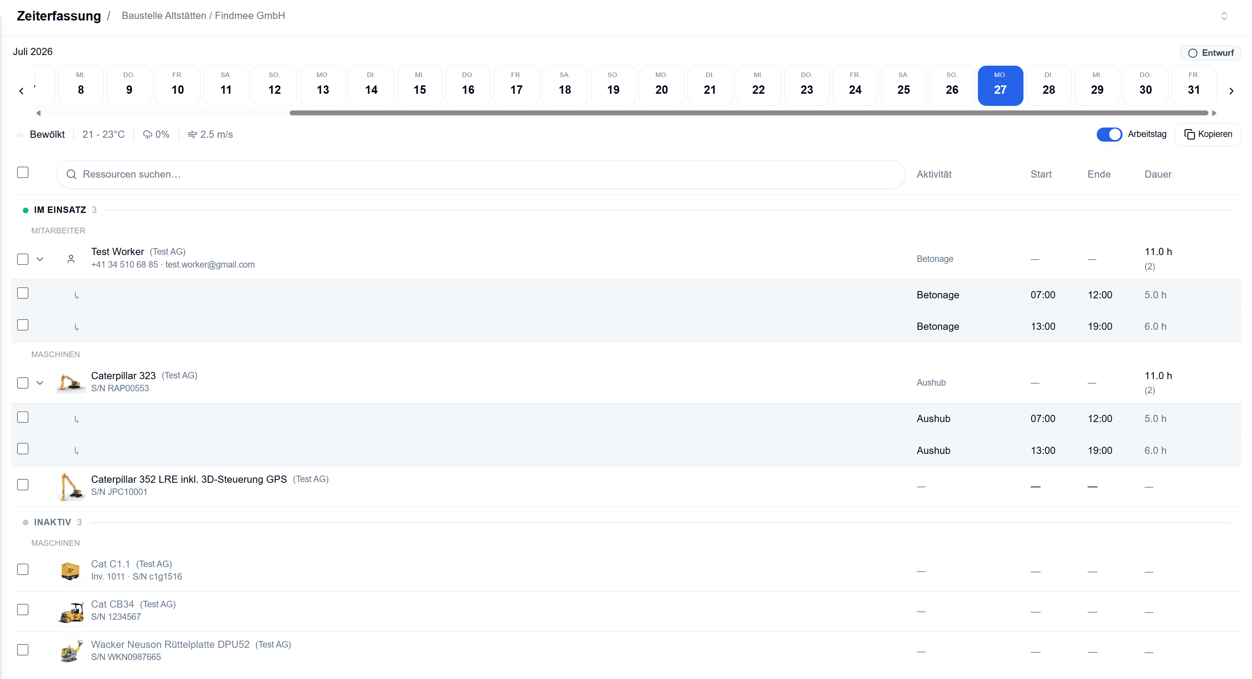
Task: Click the Kopieren button
Action: click(1208, 134)
